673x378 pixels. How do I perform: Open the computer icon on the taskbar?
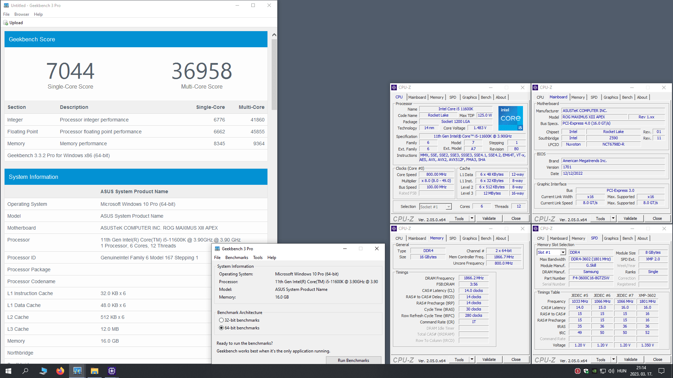coord(43,371)
